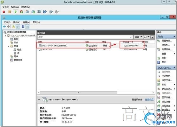Open the 帮助(H) menu

(x=36, y=22)
